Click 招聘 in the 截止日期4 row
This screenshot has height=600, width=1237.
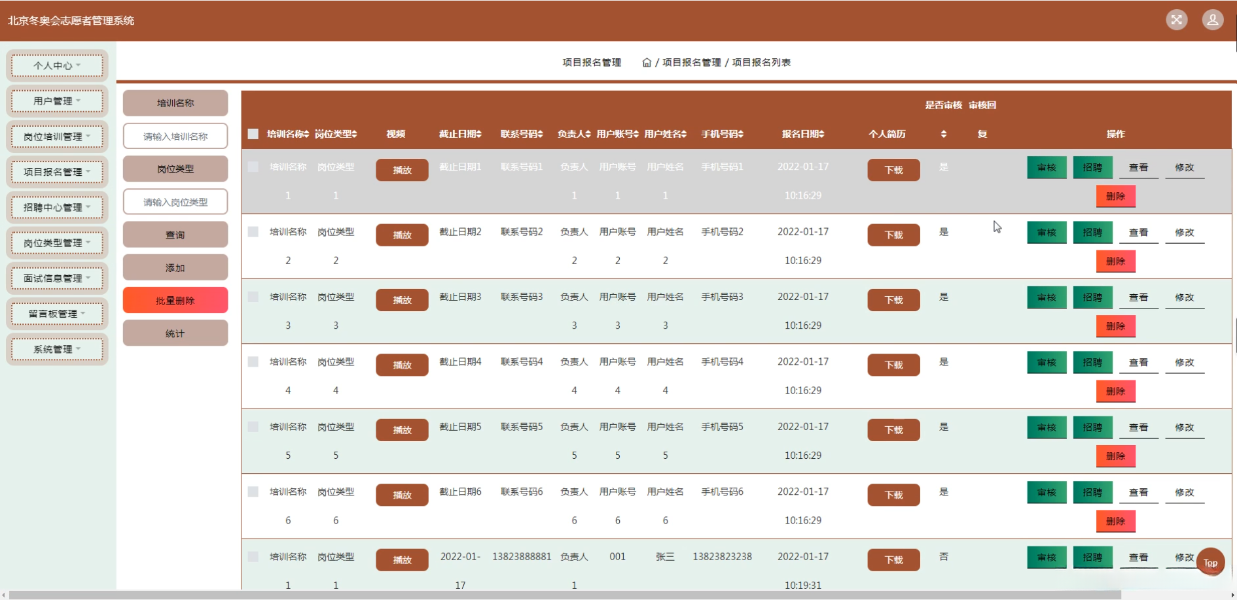(1092, 362)
